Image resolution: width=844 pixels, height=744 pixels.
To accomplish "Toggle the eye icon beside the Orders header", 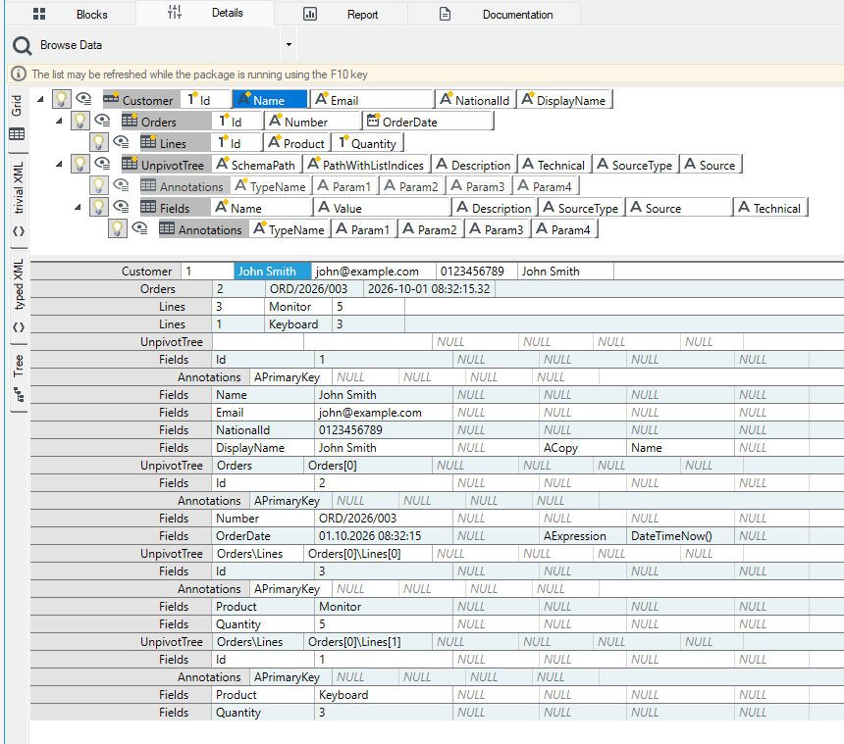I will pos(102,121).
